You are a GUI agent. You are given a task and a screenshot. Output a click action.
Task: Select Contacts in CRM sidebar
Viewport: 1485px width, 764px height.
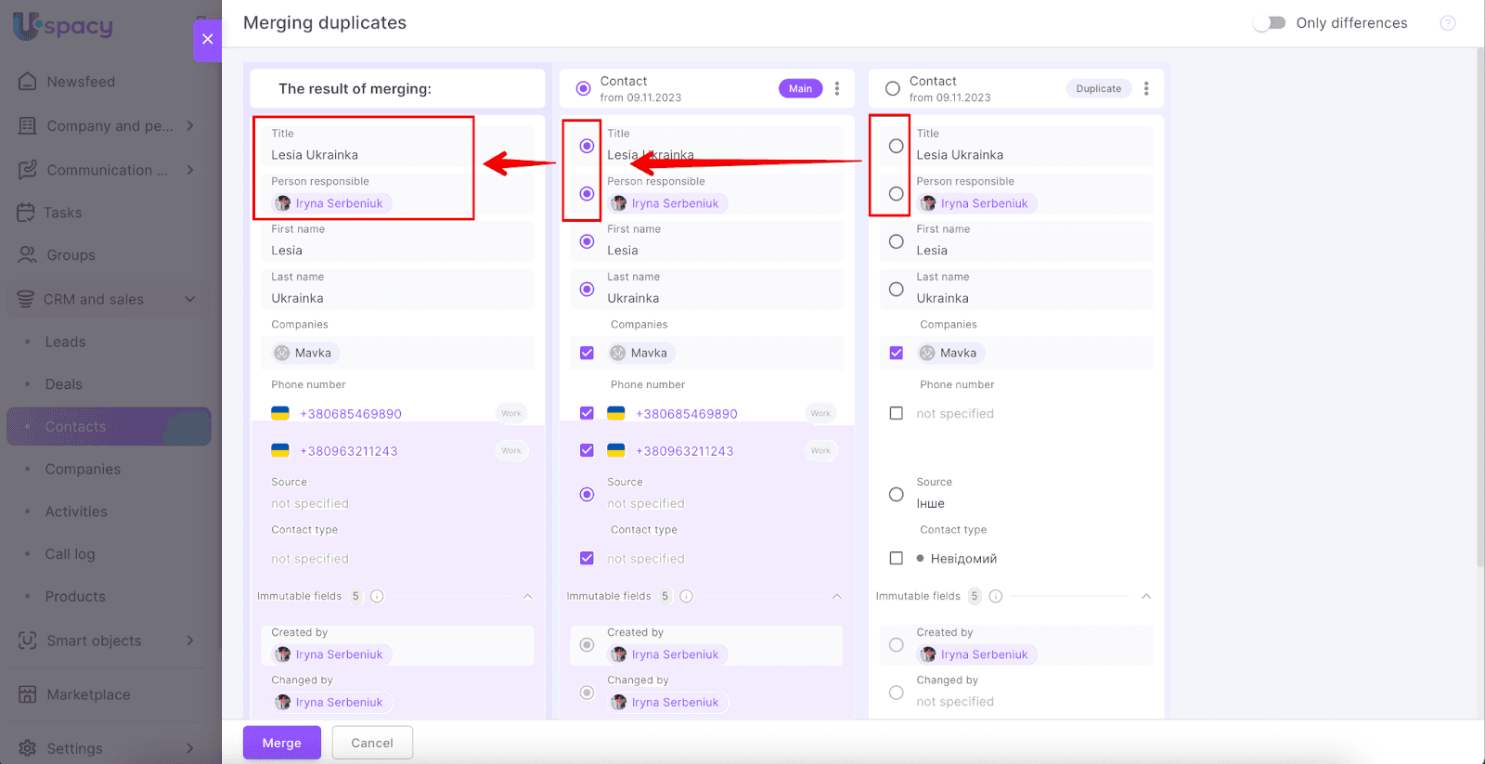(110, 427)
